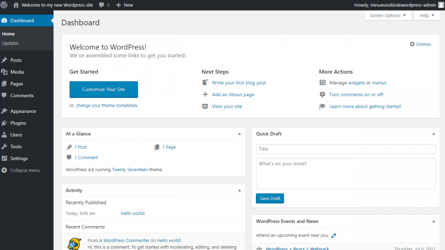Viewport: 445px width, 250px height.
Task: Focus the Quick Draft Title field
Action: pyautogui.click(x=345, y=149)
